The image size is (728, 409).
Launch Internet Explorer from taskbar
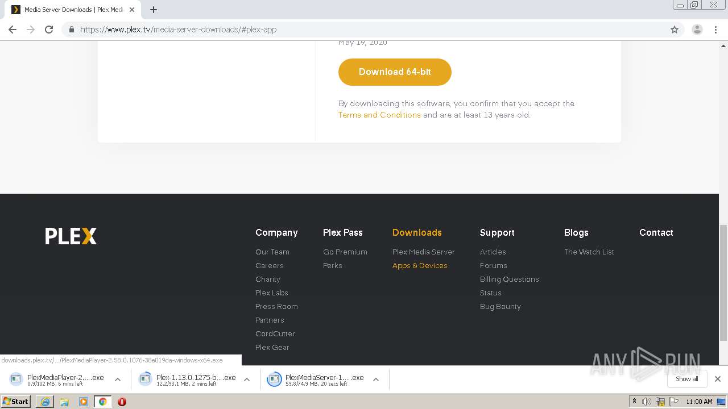tap(45, 402)
